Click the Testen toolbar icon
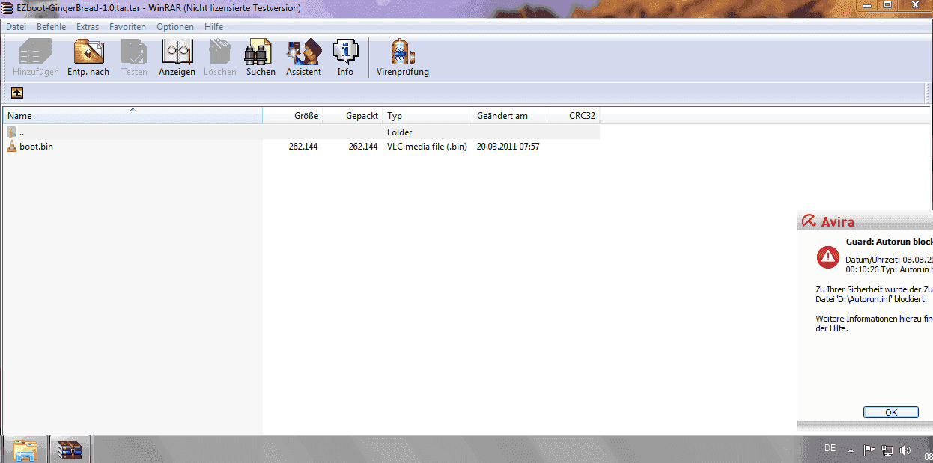This screenshot has height=463, width=933. point(134,58)
